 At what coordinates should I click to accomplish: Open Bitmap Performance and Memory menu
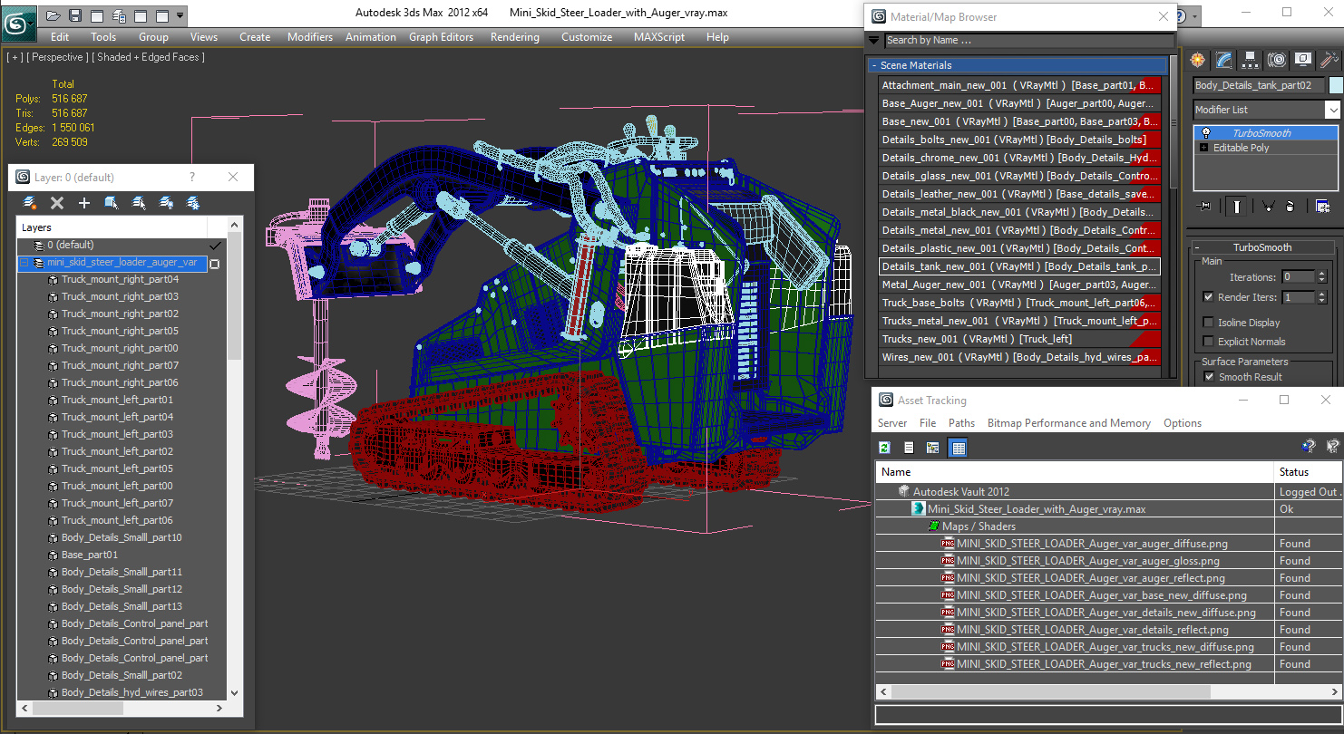[1068, 423]
